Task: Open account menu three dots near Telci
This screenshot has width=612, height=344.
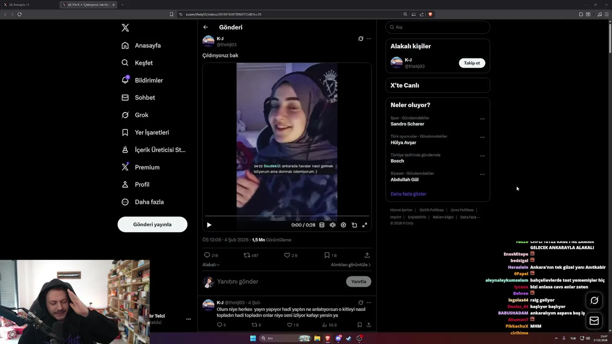Action: coord(188,319)
